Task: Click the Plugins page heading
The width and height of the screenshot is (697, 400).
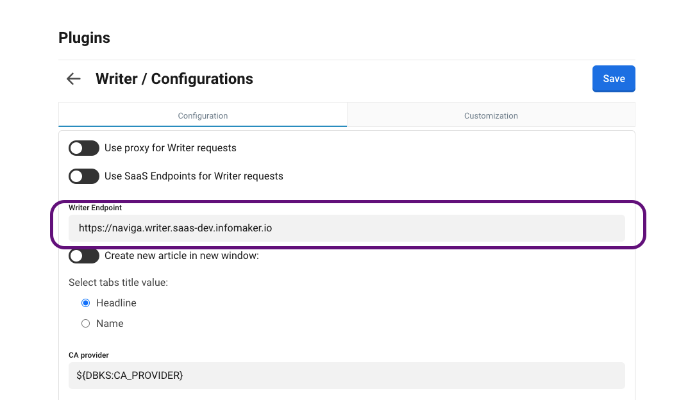Action: point(84,38)
